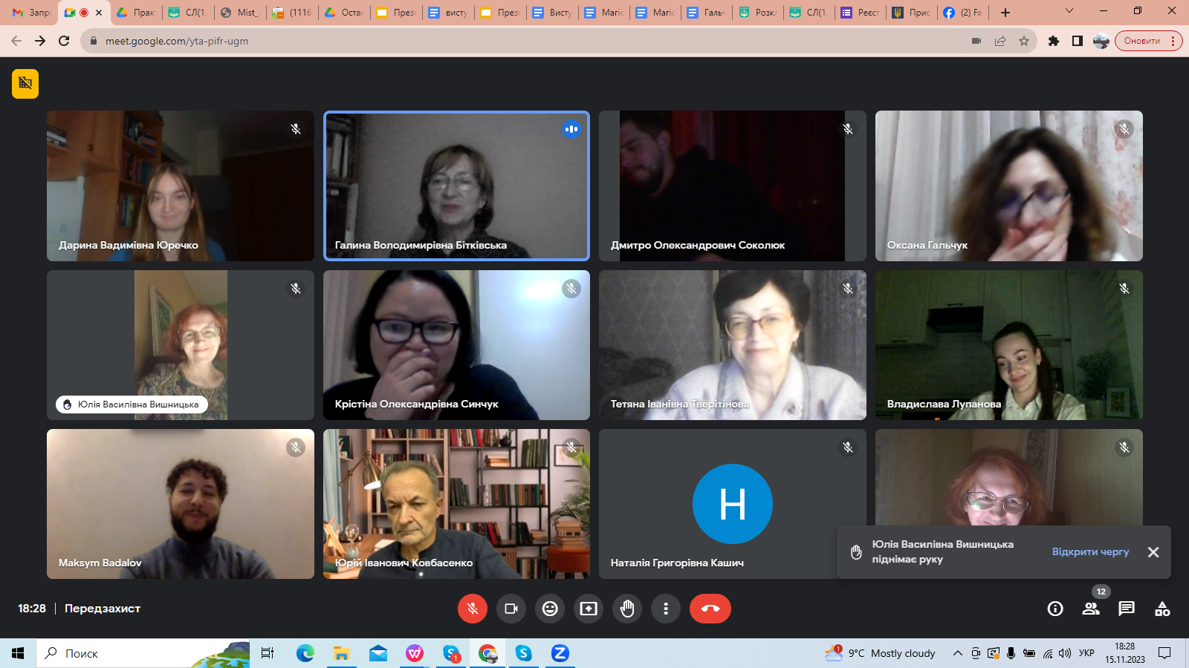Select Галина Володимирівна Бітківська's video tile
The width and height of the screenshot is (1189, 668).
[x=456, y=186]
